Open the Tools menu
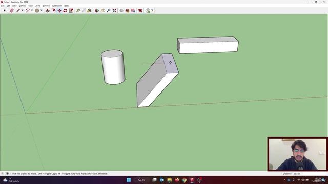 pos(38,6)
